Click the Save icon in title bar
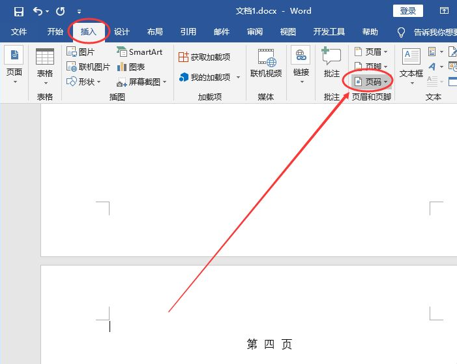Image resolution: width=457 pixels, height=364 pixels. (19, 11)
